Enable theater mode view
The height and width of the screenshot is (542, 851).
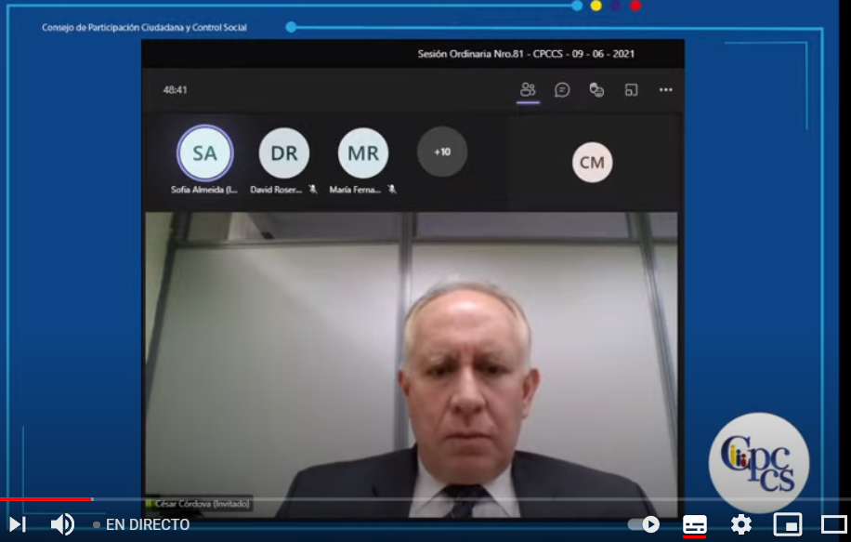coord(833,525)
